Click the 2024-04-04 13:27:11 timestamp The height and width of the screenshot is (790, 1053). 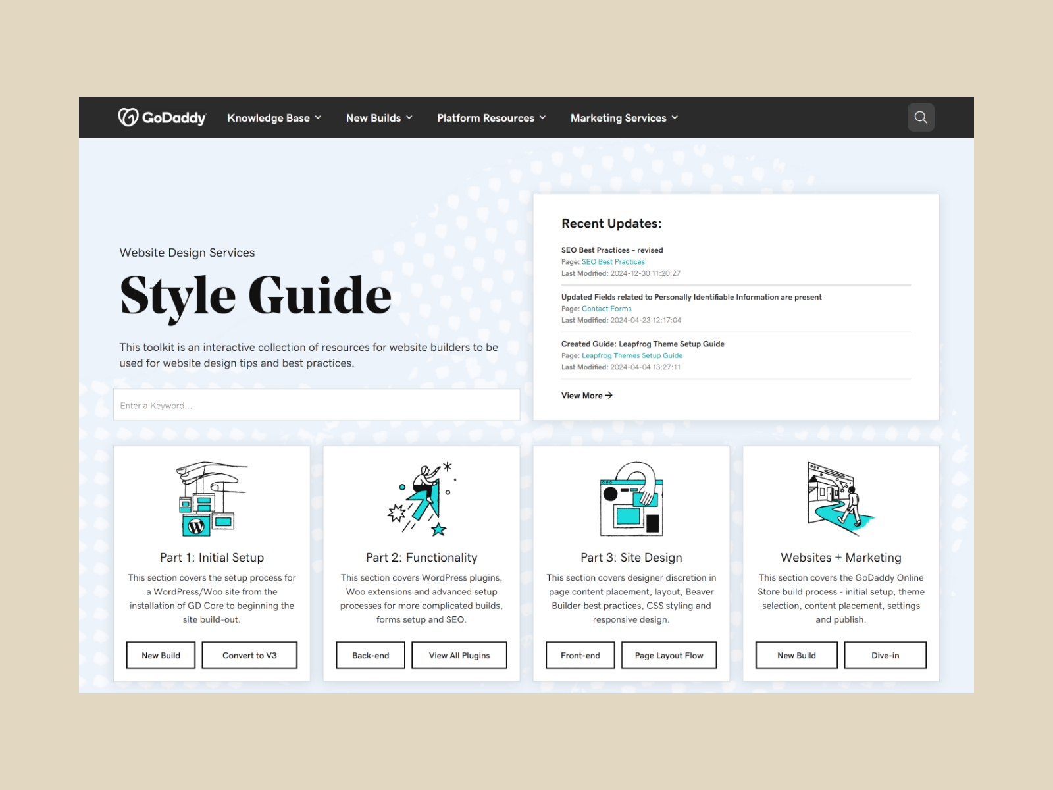[646, 367]
